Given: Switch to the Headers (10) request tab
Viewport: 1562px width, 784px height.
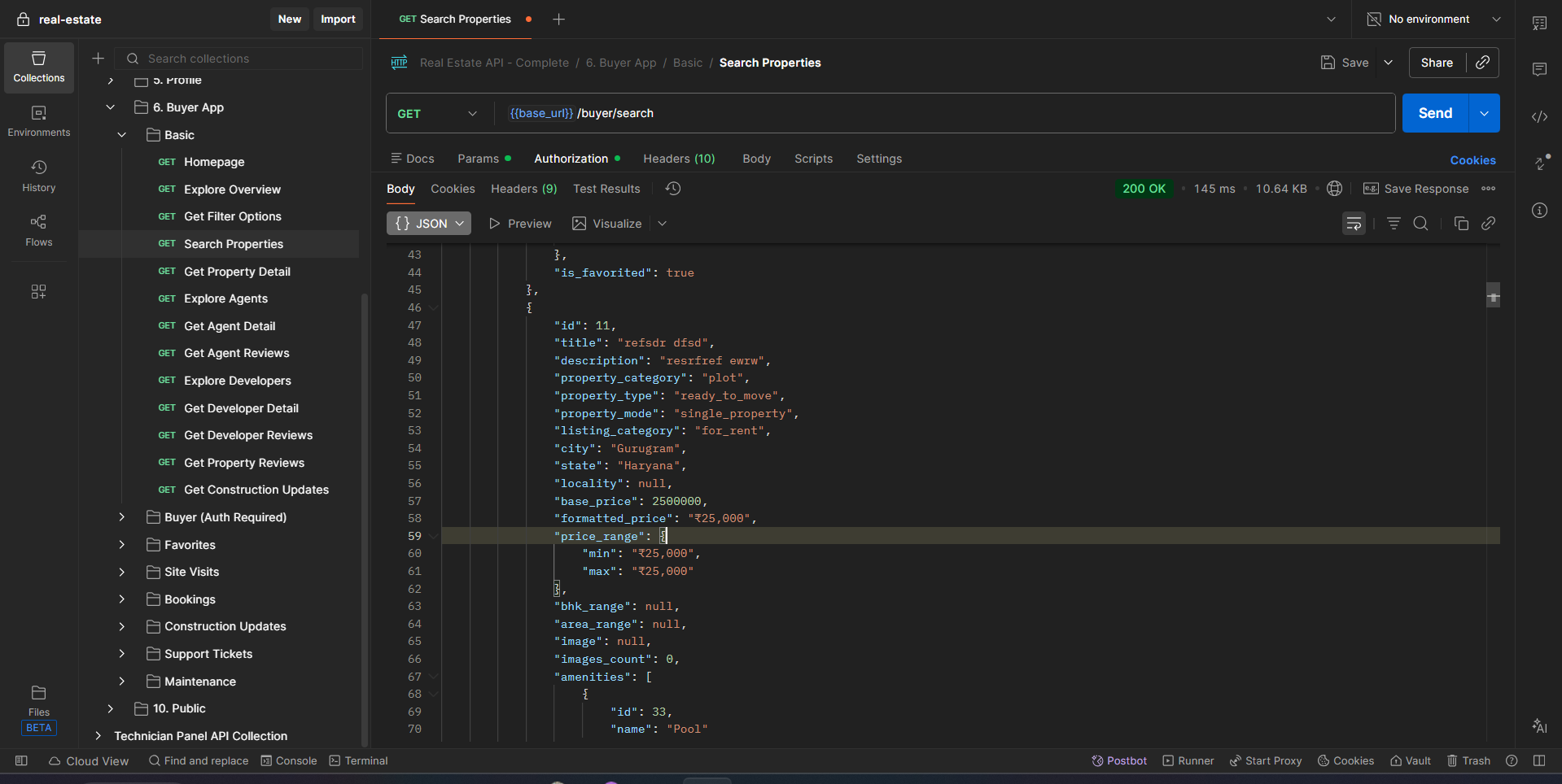Looking at the screenshot, I should 679,159.
